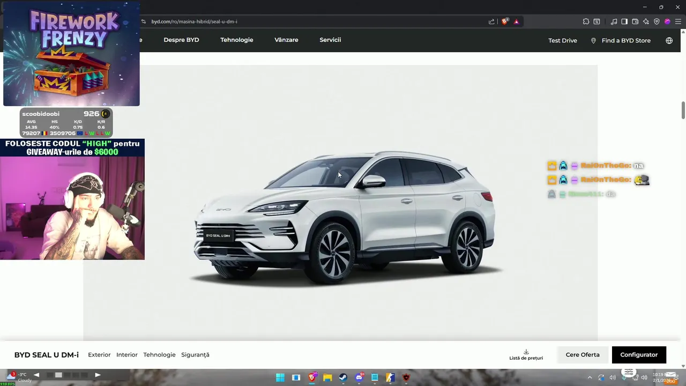Viewport: 686px width, 386px height.
Task: Open the weather widget showing -3°C
Action: coord(19,377)
